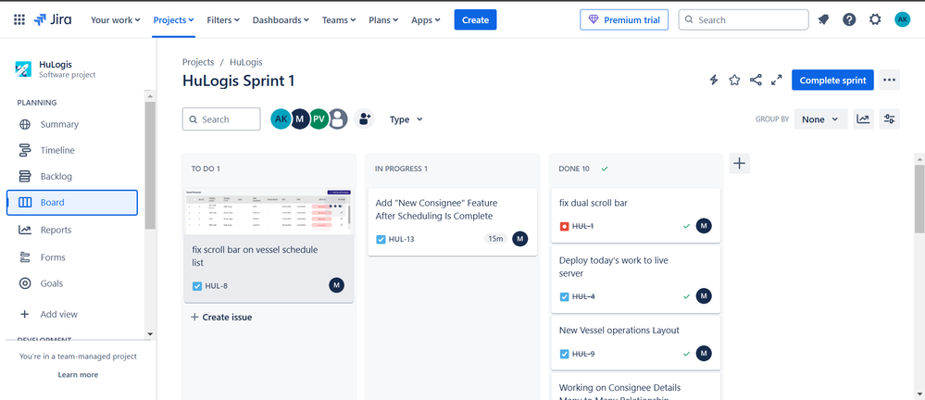925x400 pixels.
Task: Click the sidebar scrollbar up arrow
Action: coord(149,95)
